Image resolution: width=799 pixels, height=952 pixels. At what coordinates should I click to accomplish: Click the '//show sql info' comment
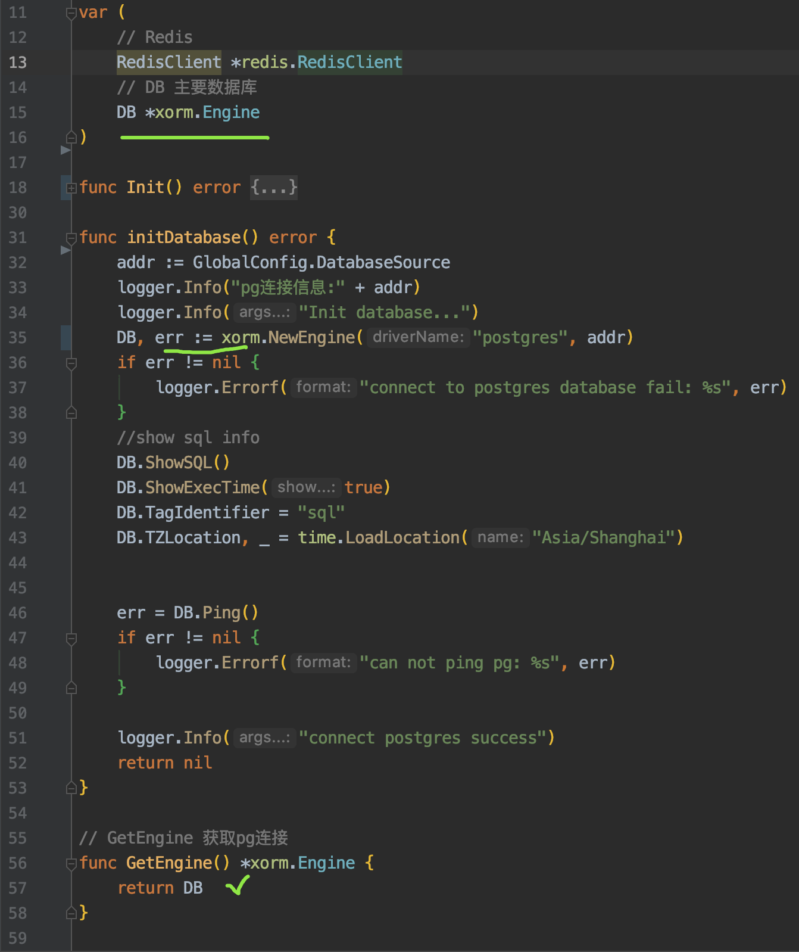click(x=188, y=438)
